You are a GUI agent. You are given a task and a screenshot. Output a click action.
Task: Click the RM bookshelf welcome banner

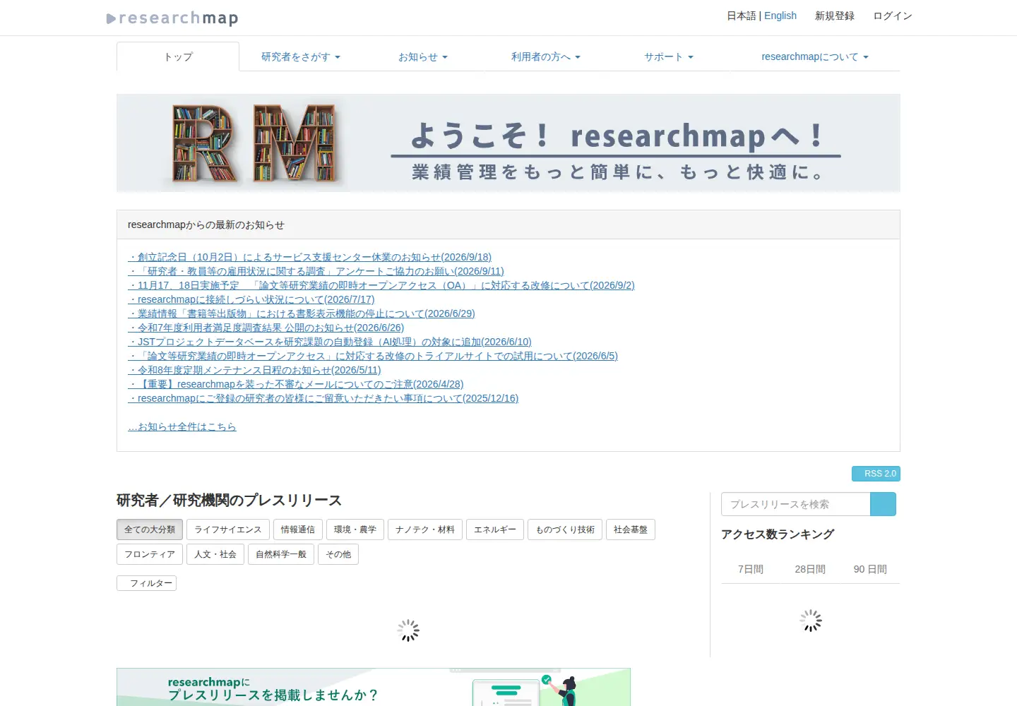point(509,143)
